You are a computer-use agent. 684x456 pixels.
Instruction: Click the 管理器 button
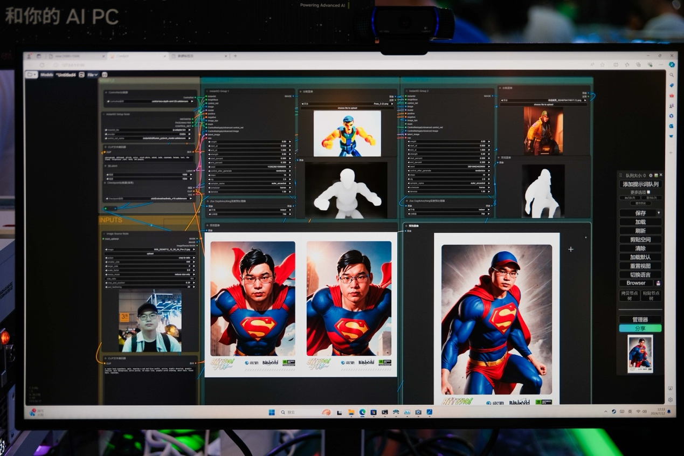pos(640,319)
